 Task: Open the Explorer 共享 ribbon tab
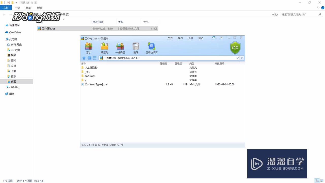point(28,8)
